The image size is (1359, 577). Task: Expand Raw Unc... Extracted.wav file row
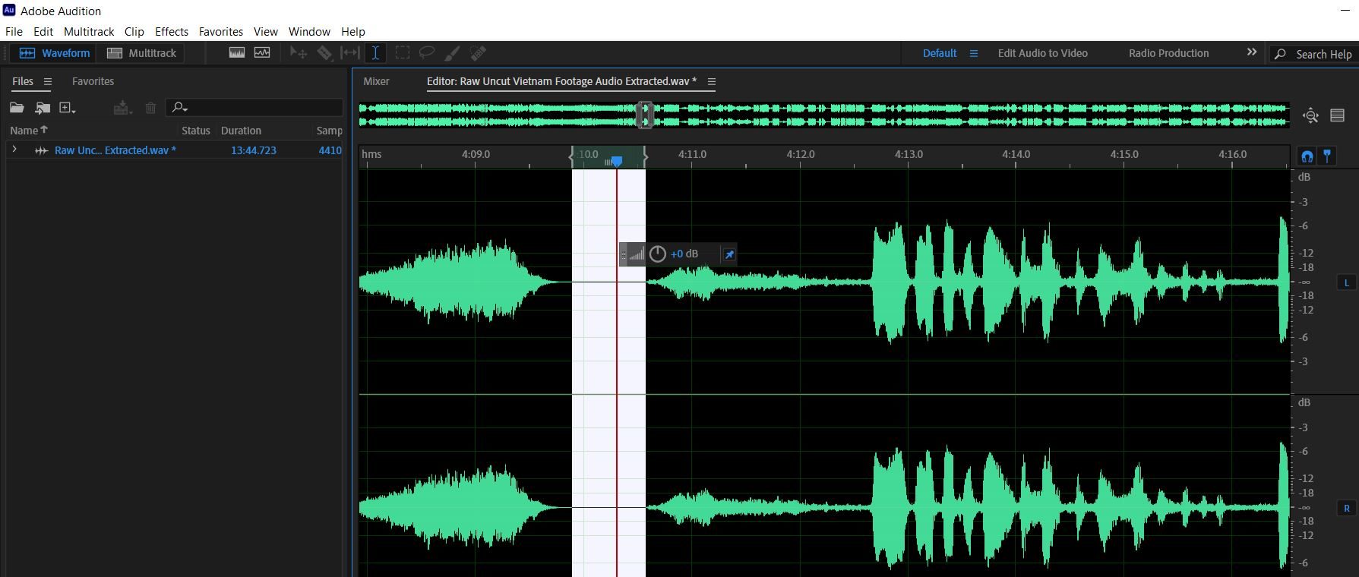pyautogui.click(x=14, y=150)
